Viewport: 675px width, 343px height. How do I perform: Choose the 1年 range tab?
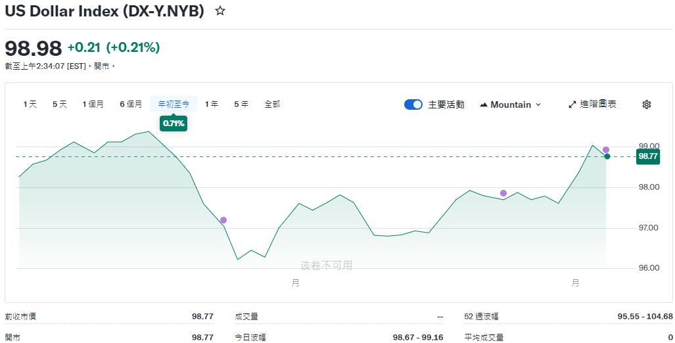pos(212,104)
